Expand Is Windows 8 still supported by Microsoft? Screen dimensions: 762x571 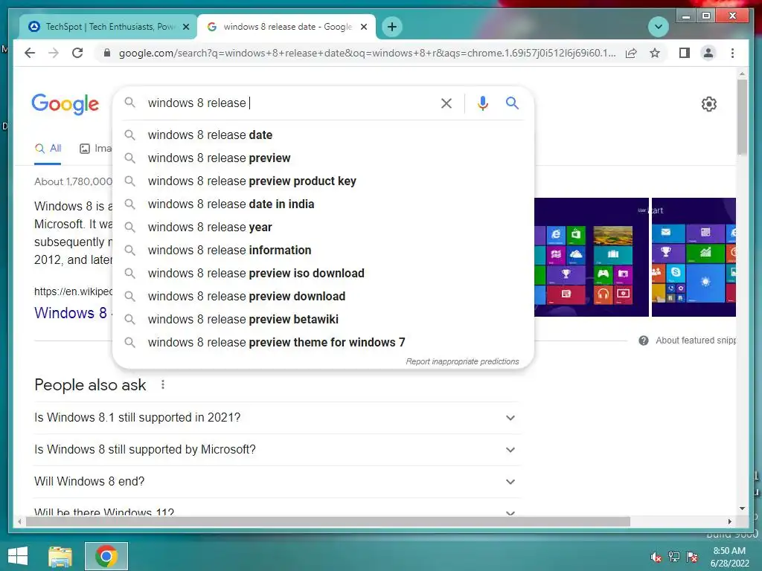click(277, 450)
